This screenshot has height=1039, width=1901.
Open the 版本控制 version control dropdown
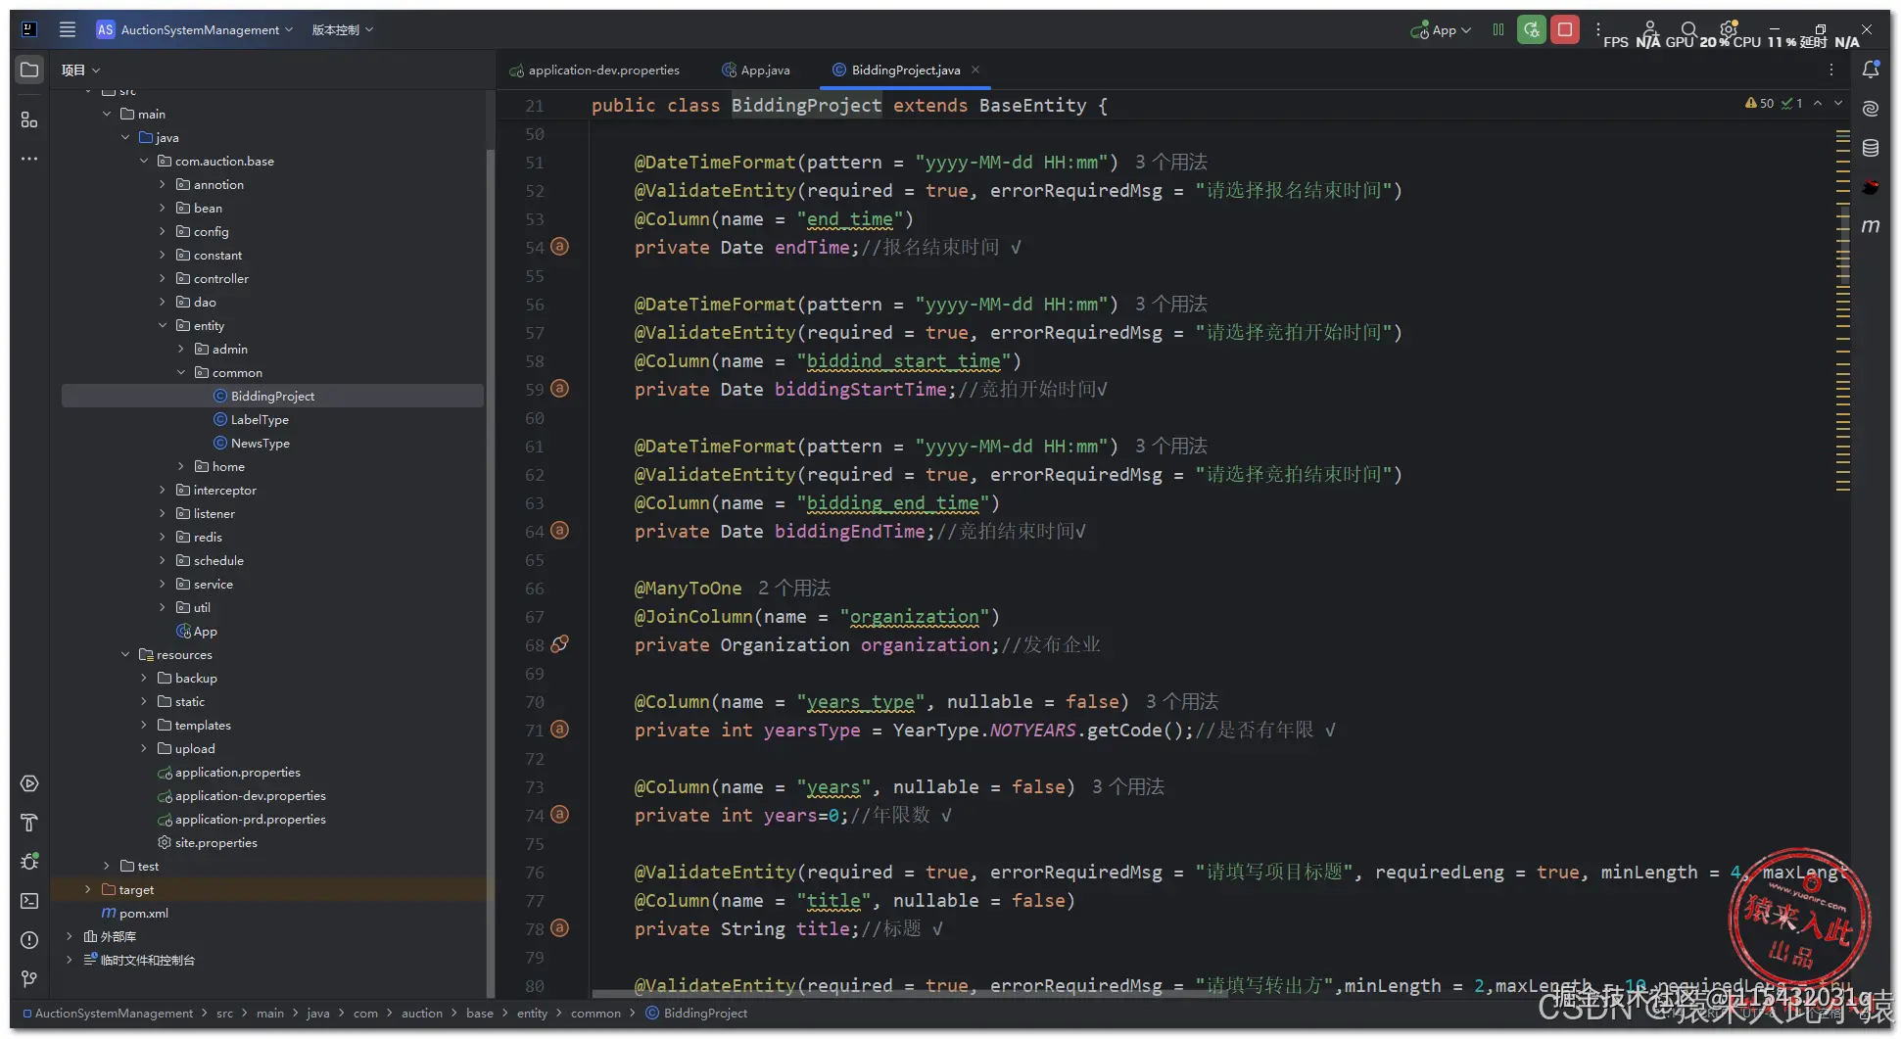click(342, 29)
